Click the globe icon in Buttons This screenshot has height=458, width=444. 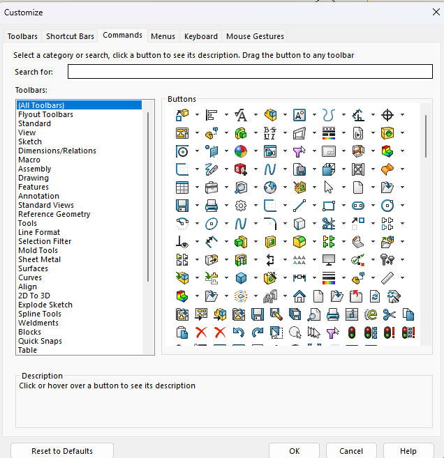pos(270,188)
